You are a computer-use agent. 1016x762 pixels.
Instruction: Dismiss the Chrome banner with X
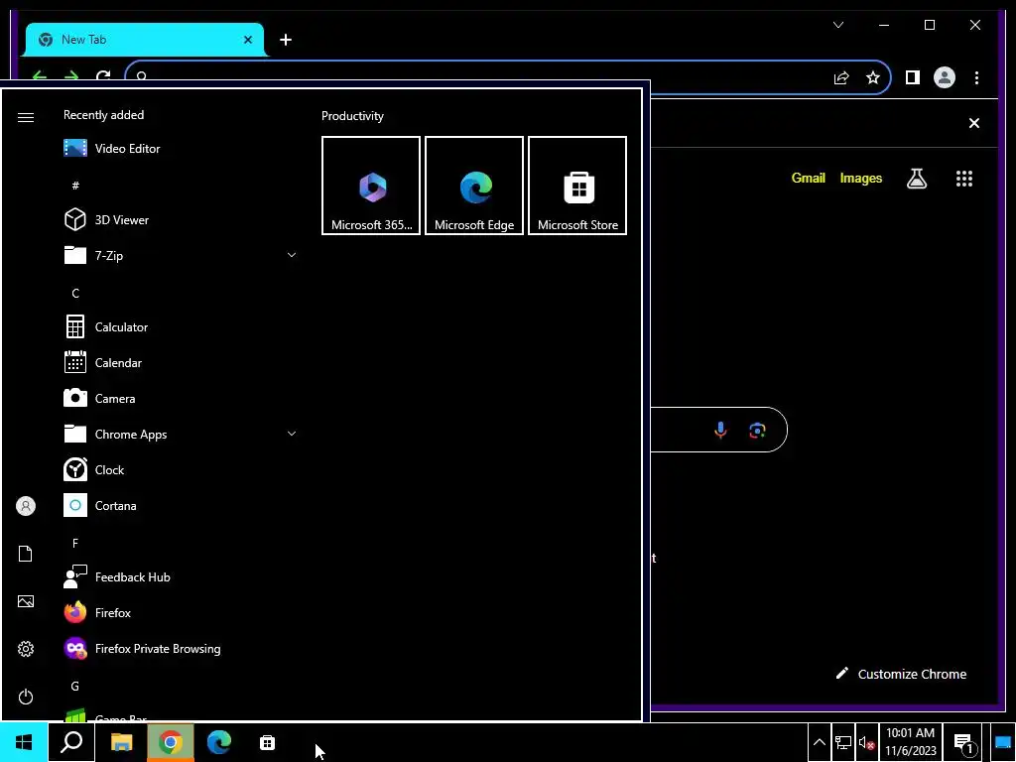tap(974, 123)
